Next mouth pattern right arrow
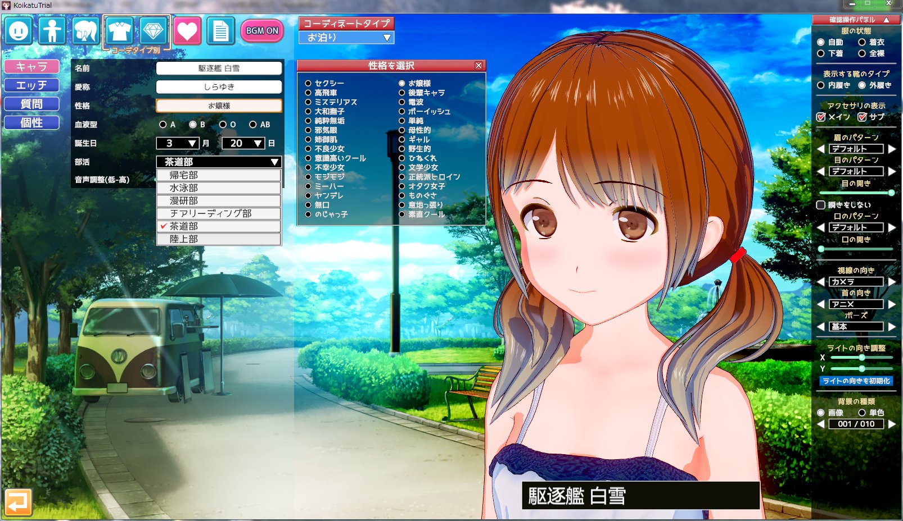The height and width of the screenshot is (521, 903). click(x=892, y=227)
